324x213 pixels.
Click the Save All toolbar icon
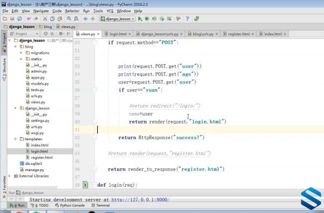(x=12, y=19)
